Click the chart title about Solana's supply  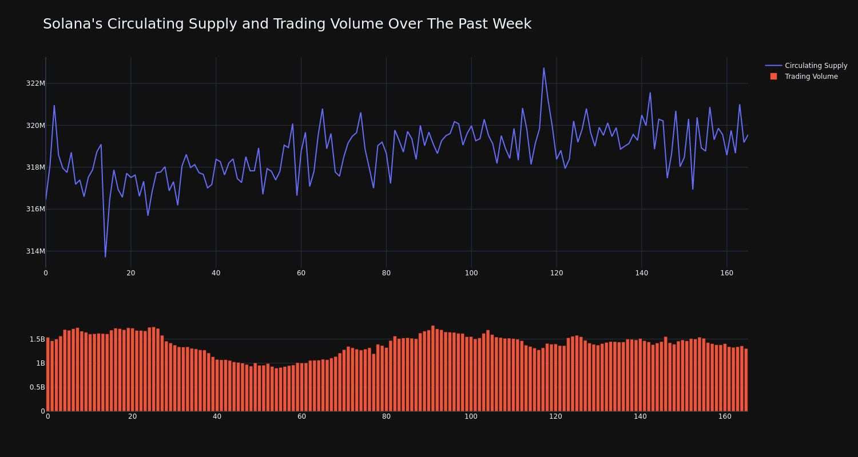tap(287, 24)
